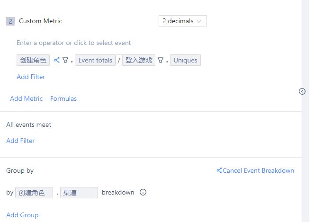Click the info icon next to breakdown
Image resolution: width=314 pixels, height=222 pixels.
(x=143, y=193)
